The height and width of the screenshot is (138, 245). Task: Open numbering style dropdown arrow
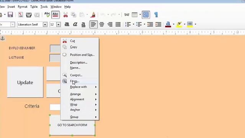[133, 24]
